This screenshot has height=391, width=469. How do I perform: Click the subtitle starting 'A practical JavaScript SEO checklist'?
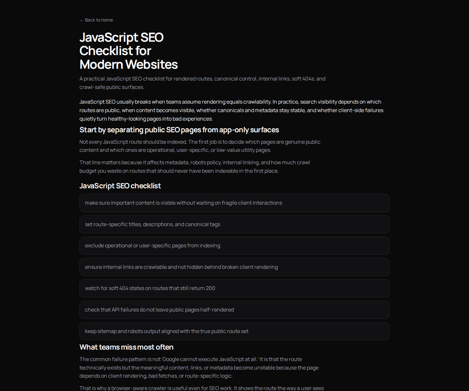pyautogui.click(x=202, y=83)
